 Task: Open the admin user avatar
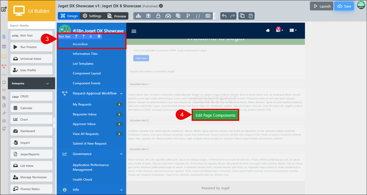click(x=361, y=5)
